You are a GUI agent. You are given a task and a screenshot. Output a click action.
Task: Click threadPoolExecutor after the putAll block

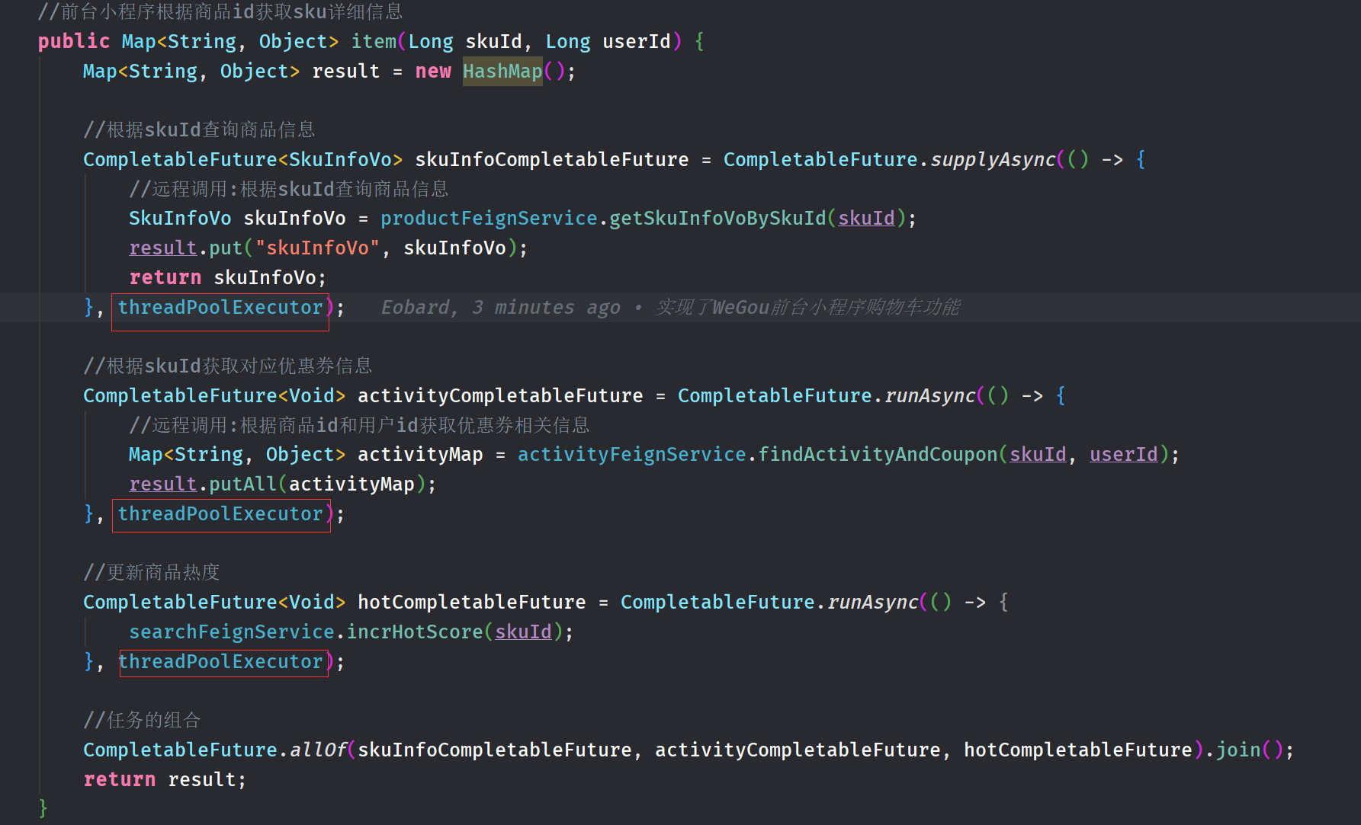(x=220, y=514)
